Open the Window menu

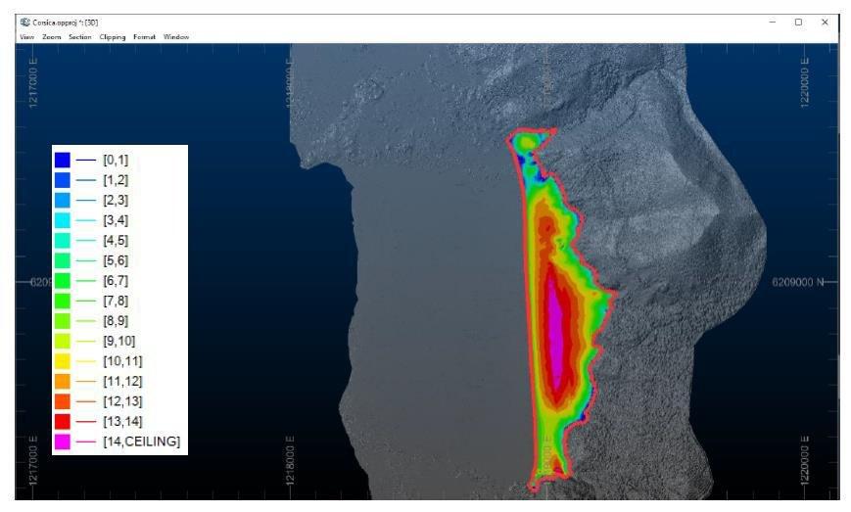click(176, 37)
